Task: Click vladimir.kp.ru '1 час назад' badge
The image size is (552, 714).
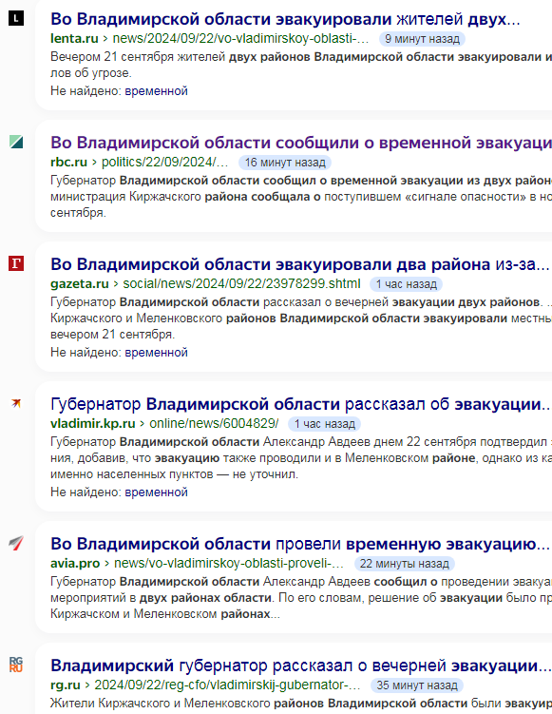Action: 325,424
